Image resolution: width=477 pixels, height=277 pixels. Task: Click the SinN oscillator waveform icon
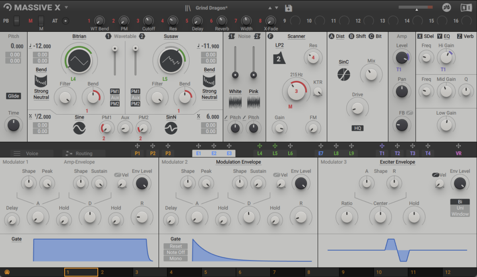coord(171,128)
